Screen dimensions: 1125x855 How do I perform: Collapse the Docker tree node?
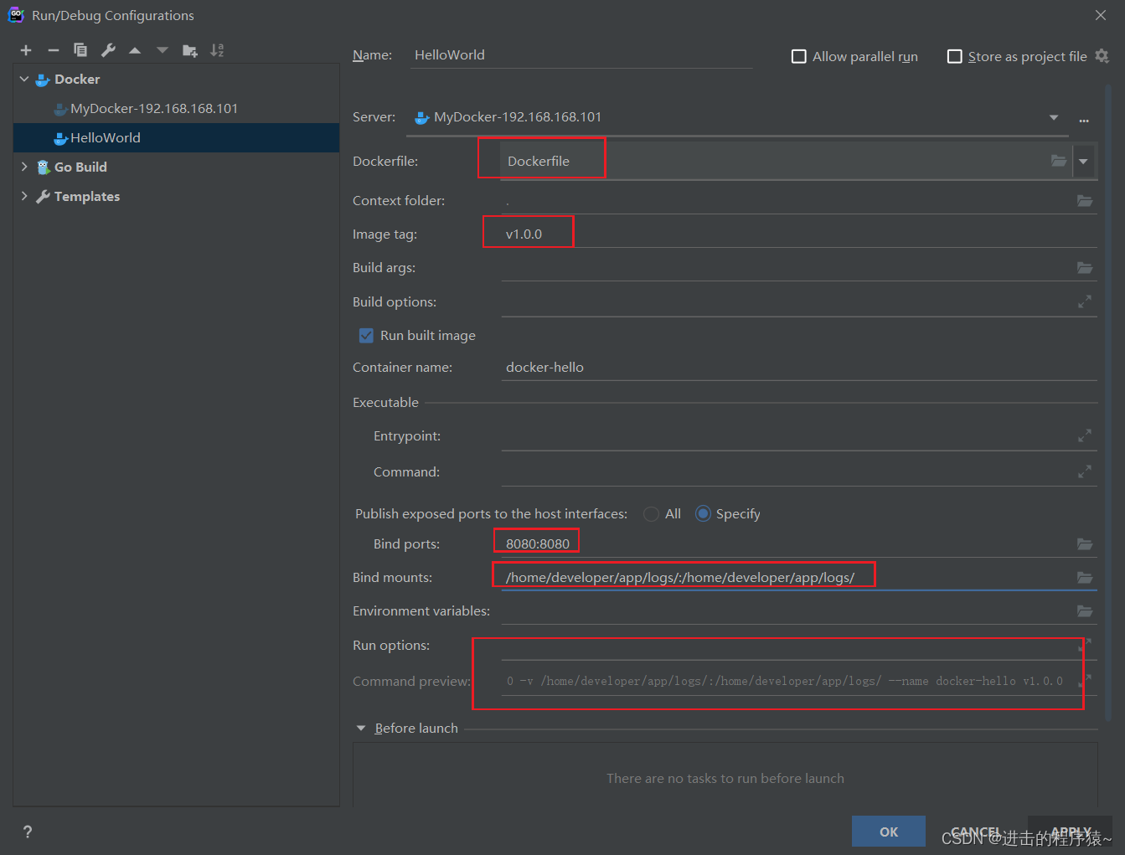24,79
